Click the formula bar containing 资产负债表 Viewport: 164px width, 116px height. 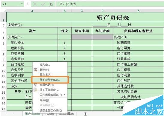tap(110, 4)
